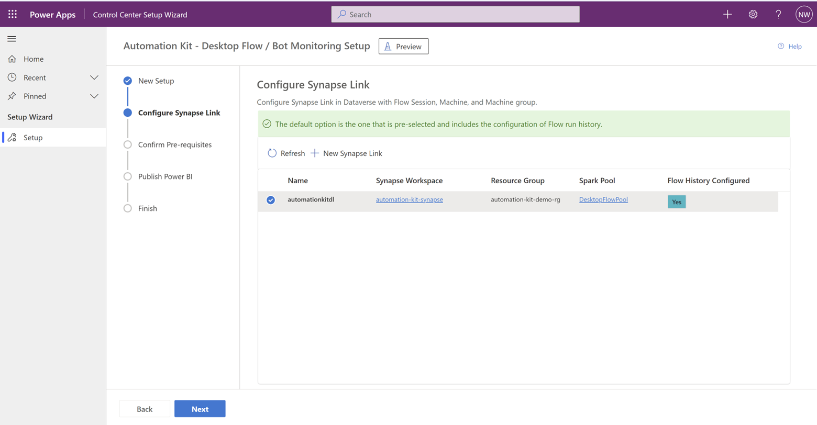Open Recent in the sidebar
This screenshot has height=425, width=817.
[x=53, y=77]
